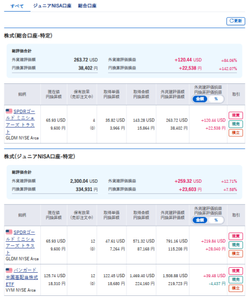248x297 pixels.
Task: Toggle 金額 in the ジュニアNISA table header
Action: pyautogui.click(x=200, y=220)
